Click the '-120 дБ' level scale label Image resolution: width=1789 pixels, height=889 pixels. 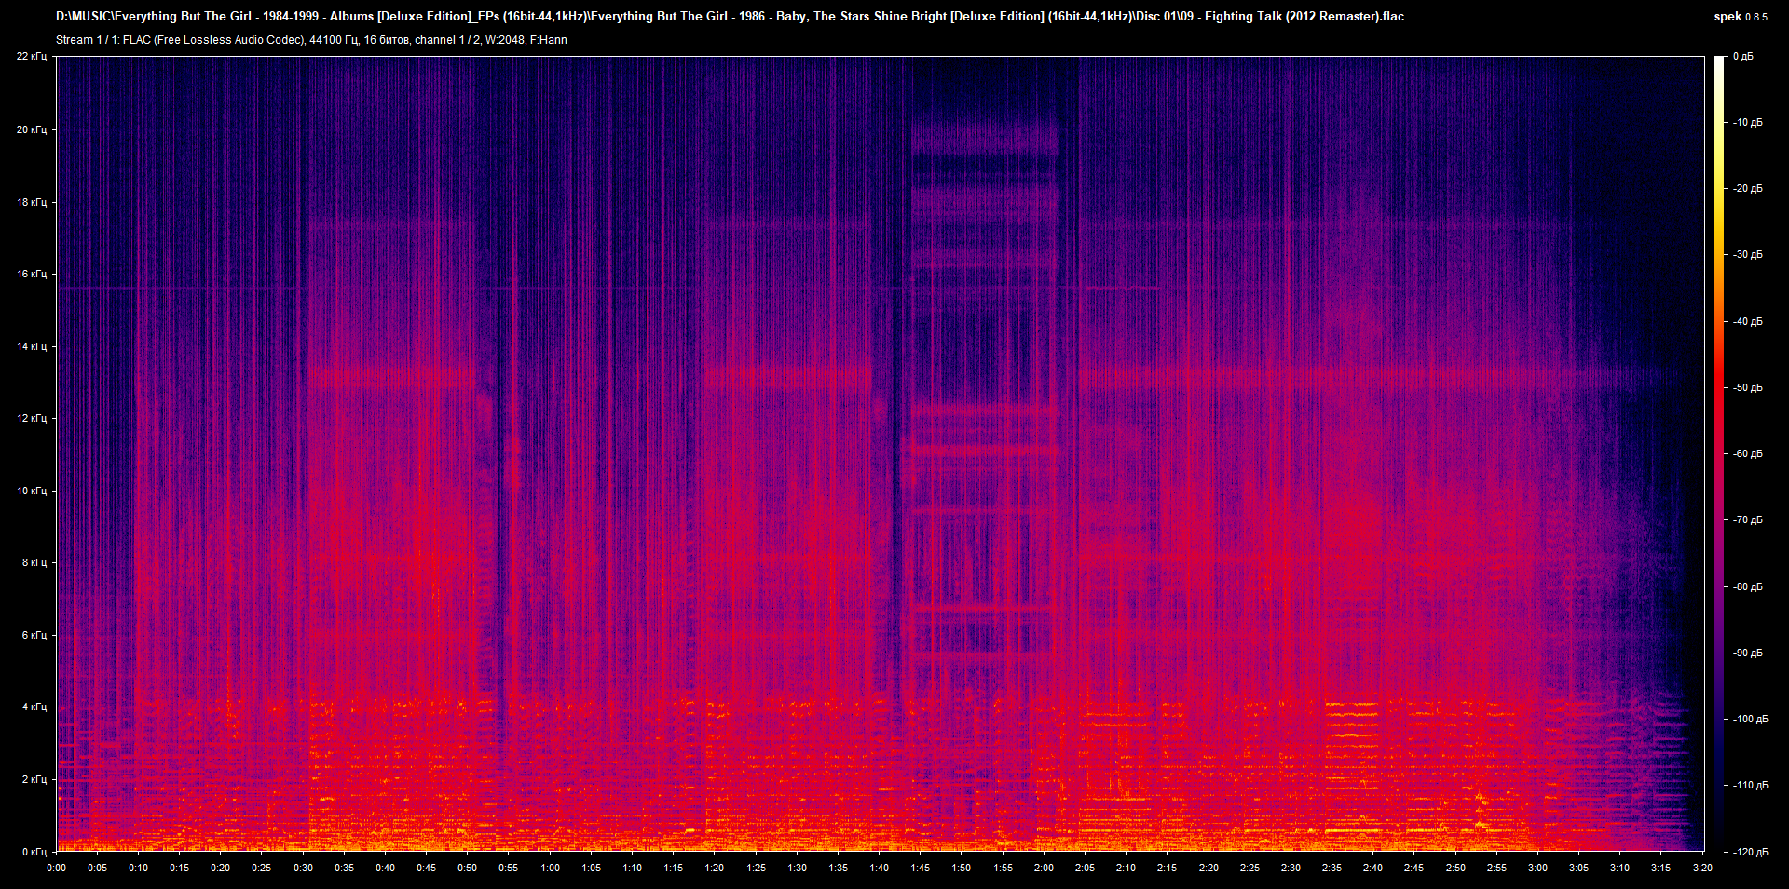click(x=1750, y=852)
